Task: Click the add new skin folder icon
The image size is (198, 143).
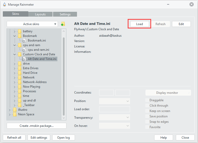Action: point(63,24)
